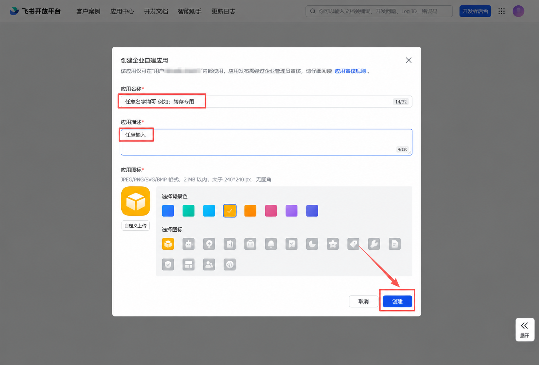Open the user avatar profile menu

[x=518, y=11]
